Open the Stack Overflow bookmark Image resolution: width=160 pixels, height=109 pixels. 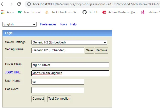tap(65, 12)
